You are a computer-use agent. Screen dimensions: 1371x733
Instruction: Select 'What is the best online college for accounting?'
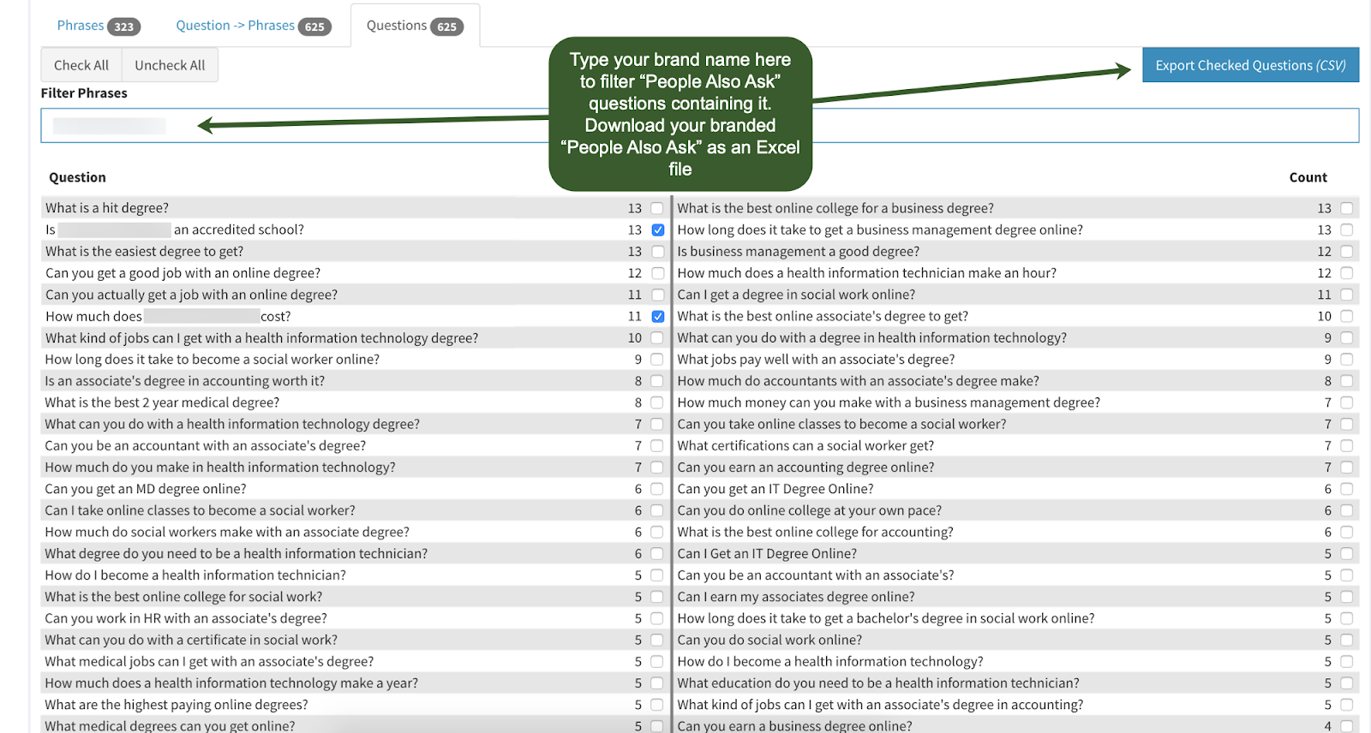[x=1346, y=532]
